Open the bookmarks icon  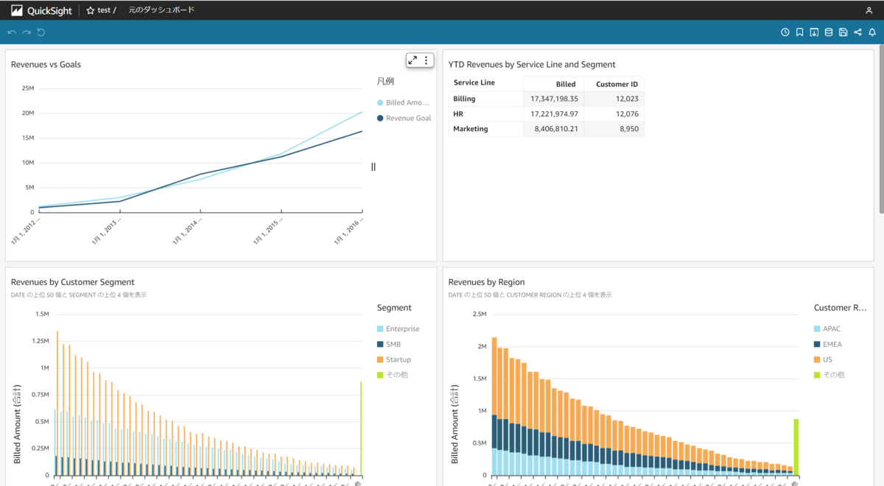pyautogui.click(x=799, y=32)
